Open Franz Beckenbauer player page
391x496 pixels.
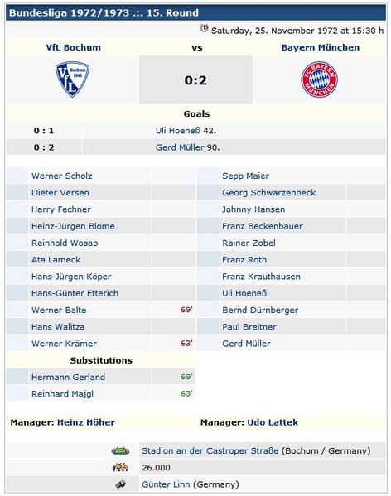(263, 226)
